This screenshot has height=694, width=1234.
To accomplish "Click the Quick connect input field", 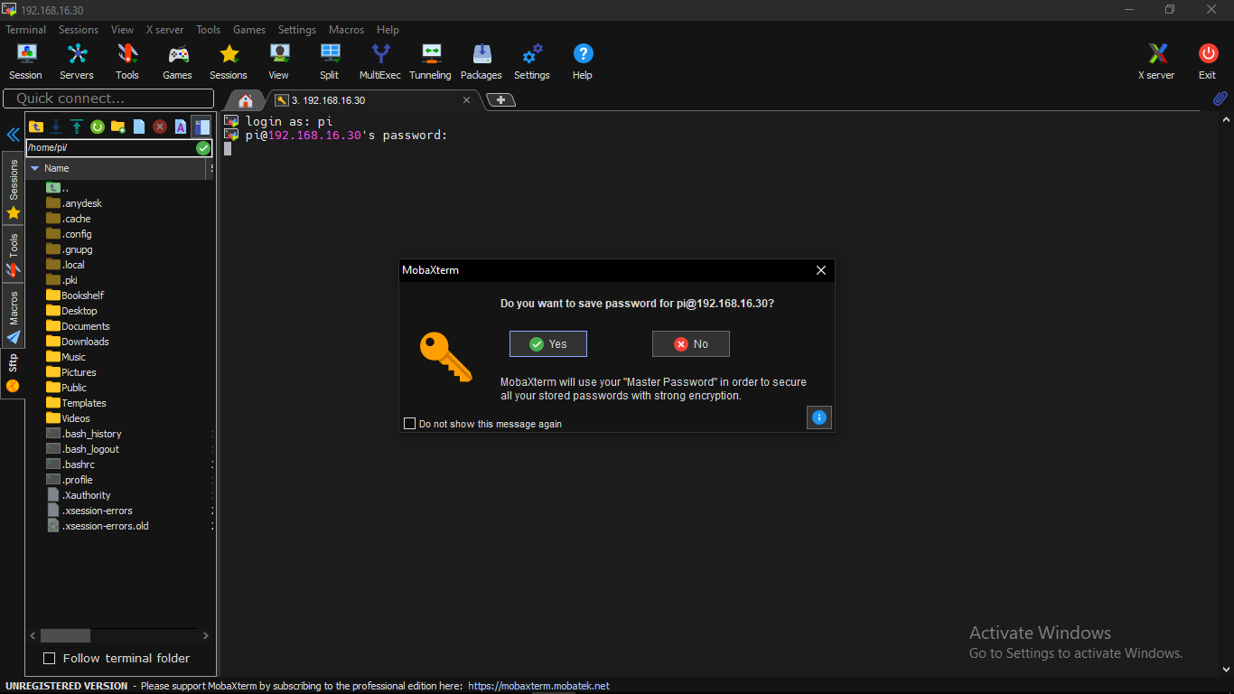I will point(108,98).
